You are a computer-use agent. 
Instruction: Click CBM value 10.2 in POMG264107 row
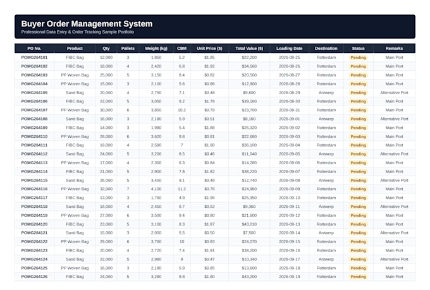(182, 110)
